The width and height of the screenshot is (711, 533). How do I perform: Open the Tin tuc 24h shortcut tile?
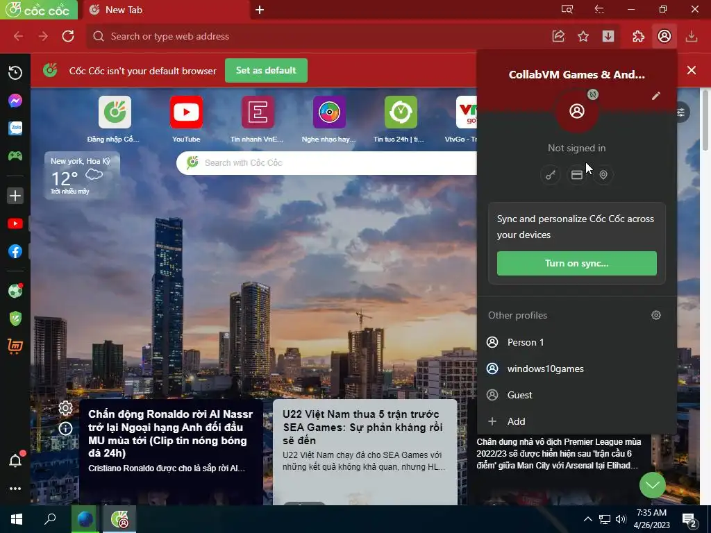(x=400, y=119)
